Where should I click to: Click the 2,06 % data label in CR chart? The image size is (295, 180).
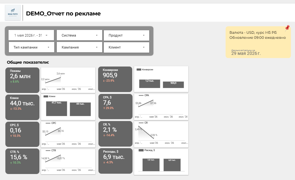(x=154, y=135)
